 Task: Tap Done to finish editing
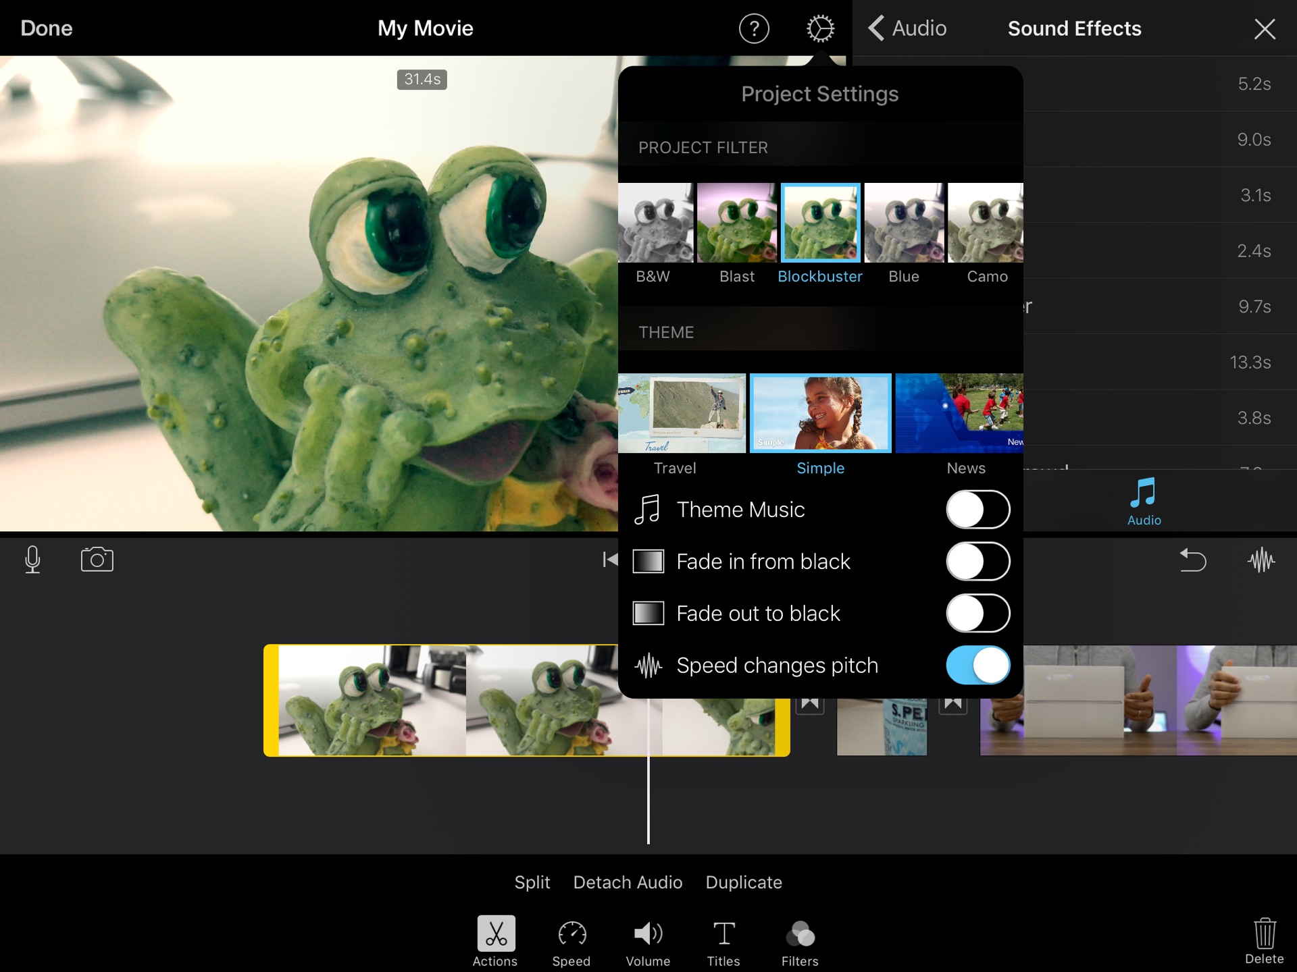(46, 28)
